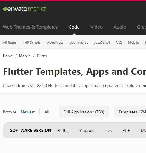Go to All Items subcategory
Viewport: 146px width, 153px height.
[10, 43]
